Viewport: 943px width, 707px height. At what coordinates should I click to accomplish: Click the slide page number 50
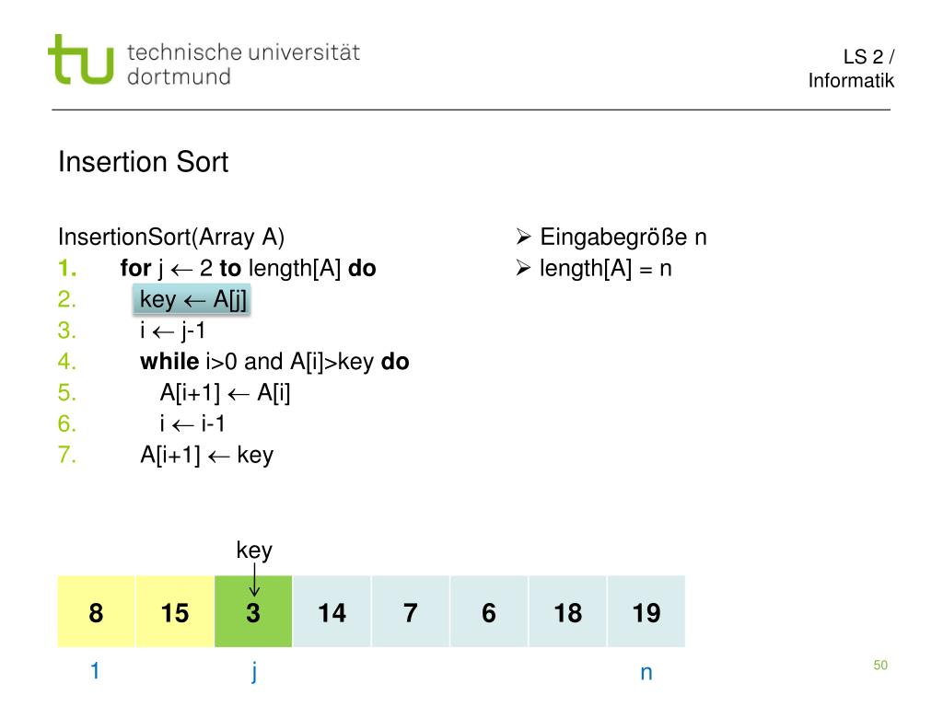(880, 665)
